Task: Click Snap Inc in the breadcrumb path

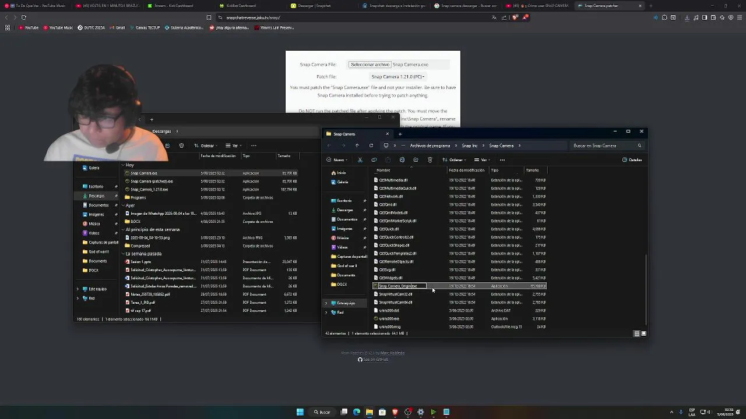Action: 470,145
